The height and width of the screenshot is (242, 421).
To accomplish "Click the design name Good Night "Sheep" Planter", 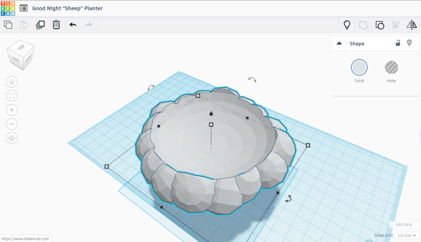I will 68,8.
